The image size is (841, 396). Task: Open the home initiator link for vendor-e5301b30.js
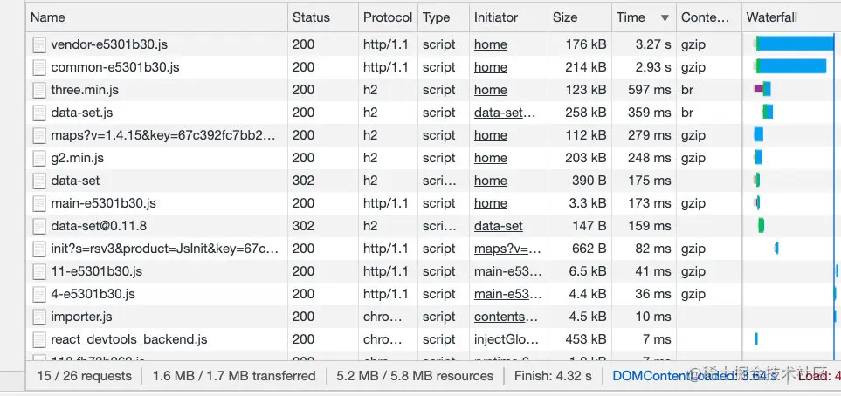[490, 44]
